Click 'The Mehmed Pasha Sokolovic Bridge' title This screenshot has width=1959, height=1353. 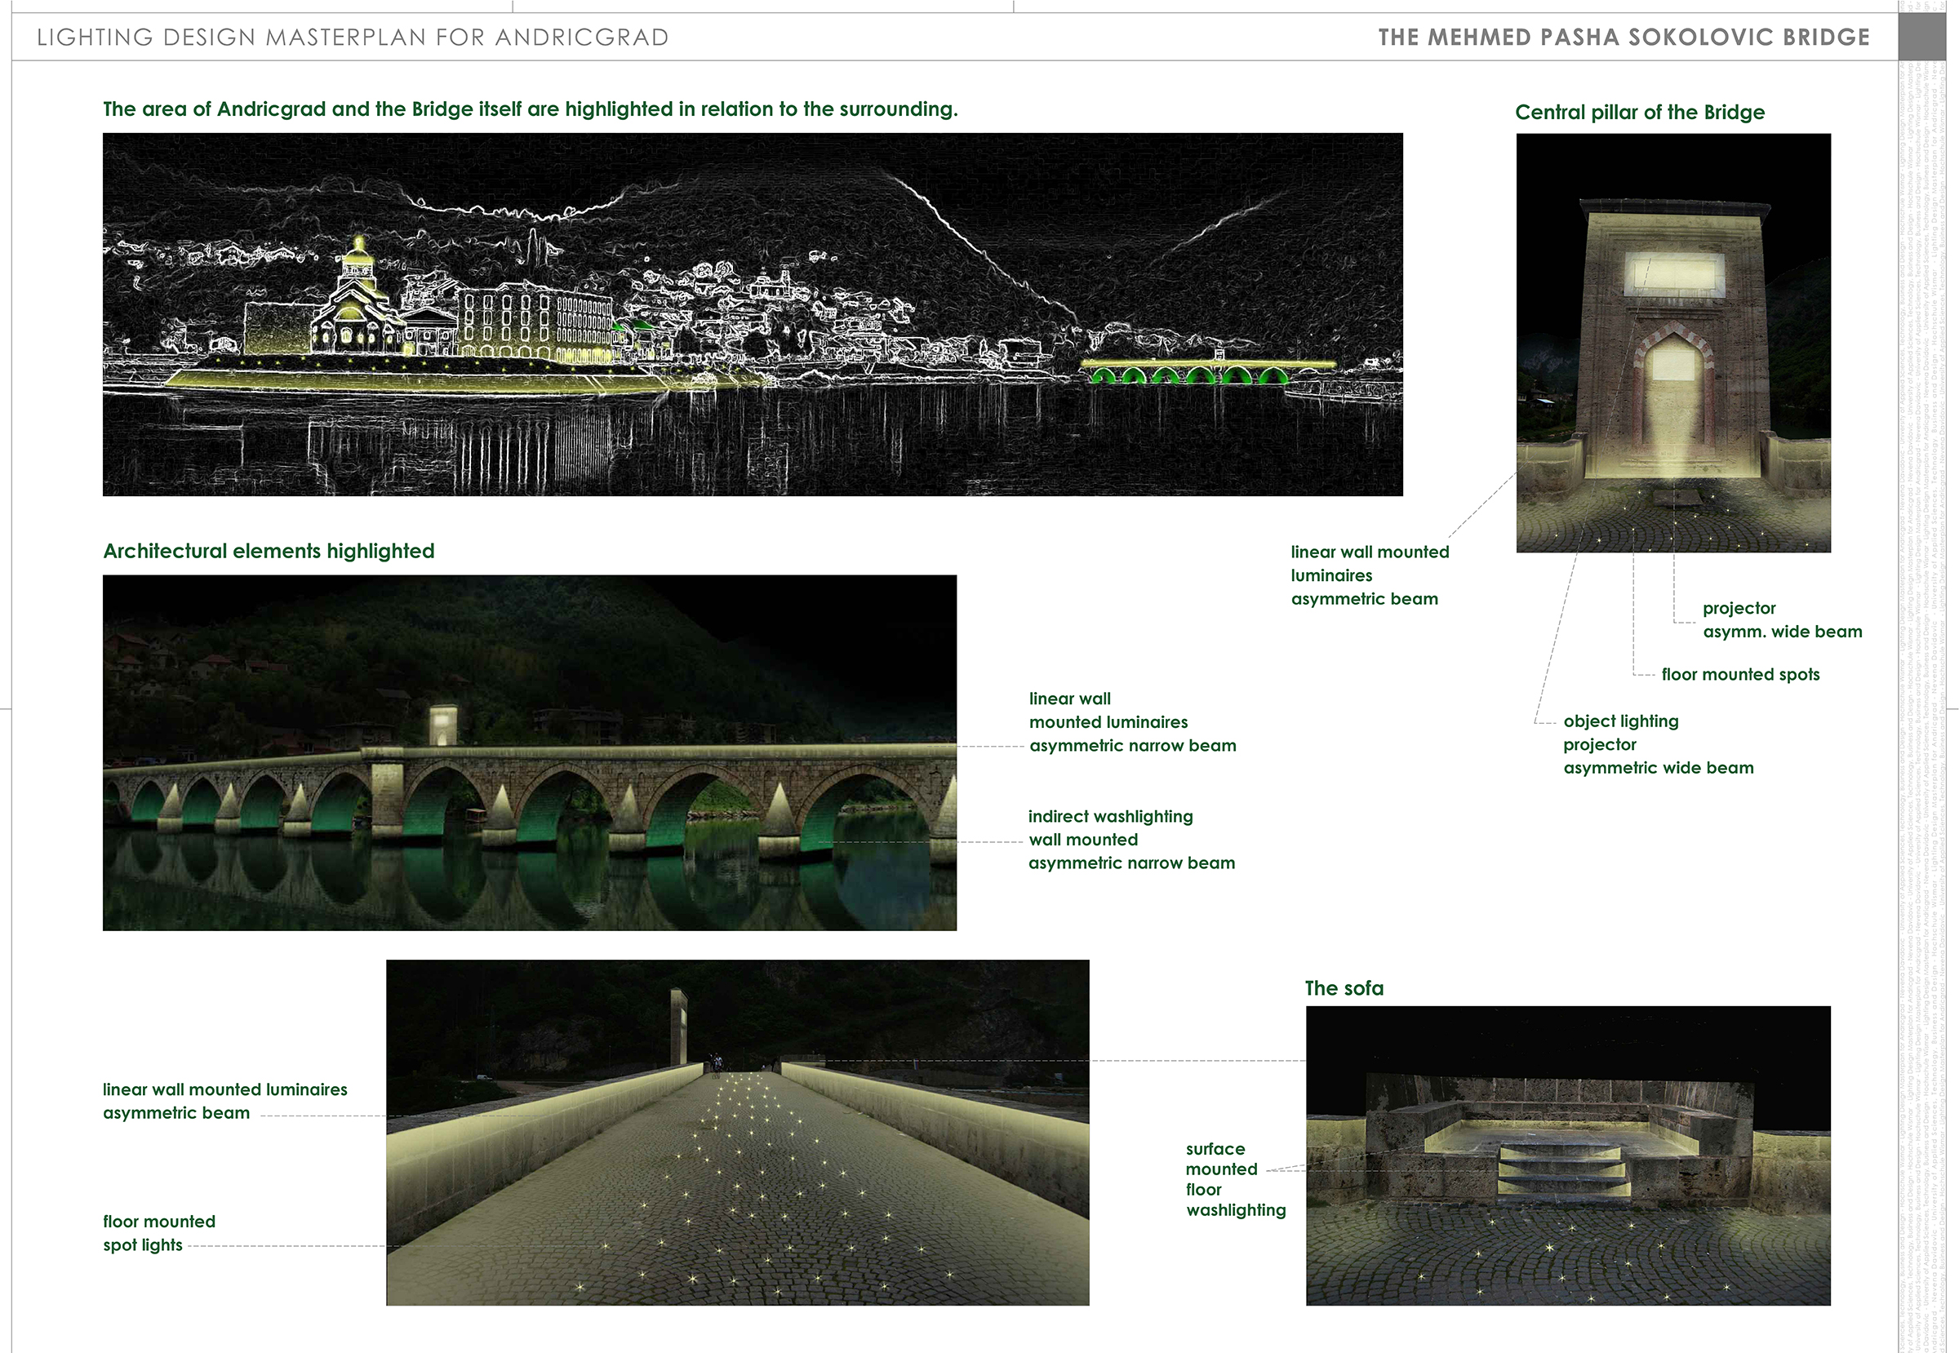coord(1624,38)
